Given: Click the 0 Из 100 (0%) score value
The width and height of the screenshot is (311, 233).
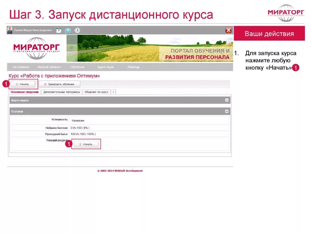Looking at the screenshot, I should click(x=80, y=128).
